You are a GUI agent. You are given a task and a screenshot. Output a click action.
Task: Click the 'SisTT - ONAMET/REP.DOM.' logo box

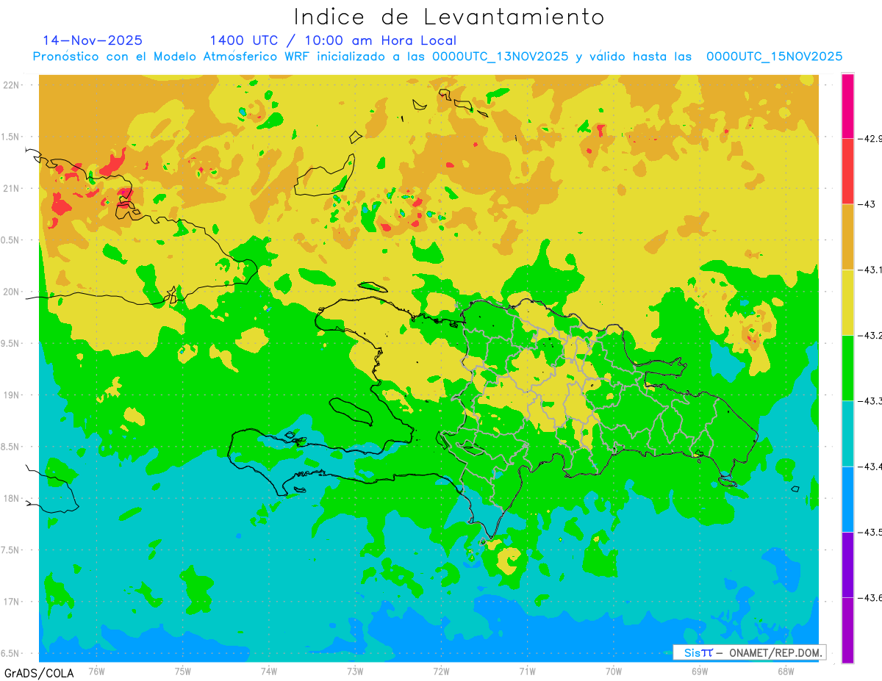click(750, 652)
